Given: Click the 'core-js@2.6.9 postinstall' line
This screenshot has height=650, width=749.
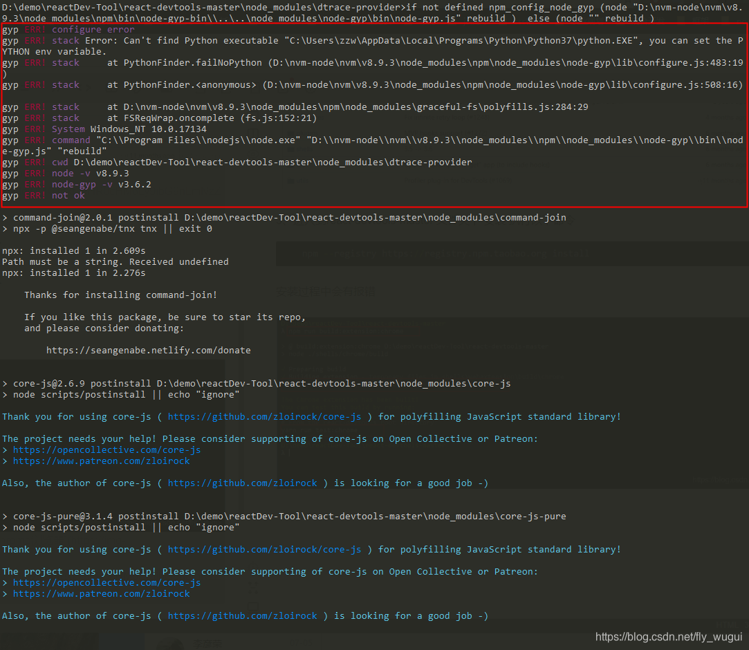Looking at the screenshot, I should click(x=257, y=384).
